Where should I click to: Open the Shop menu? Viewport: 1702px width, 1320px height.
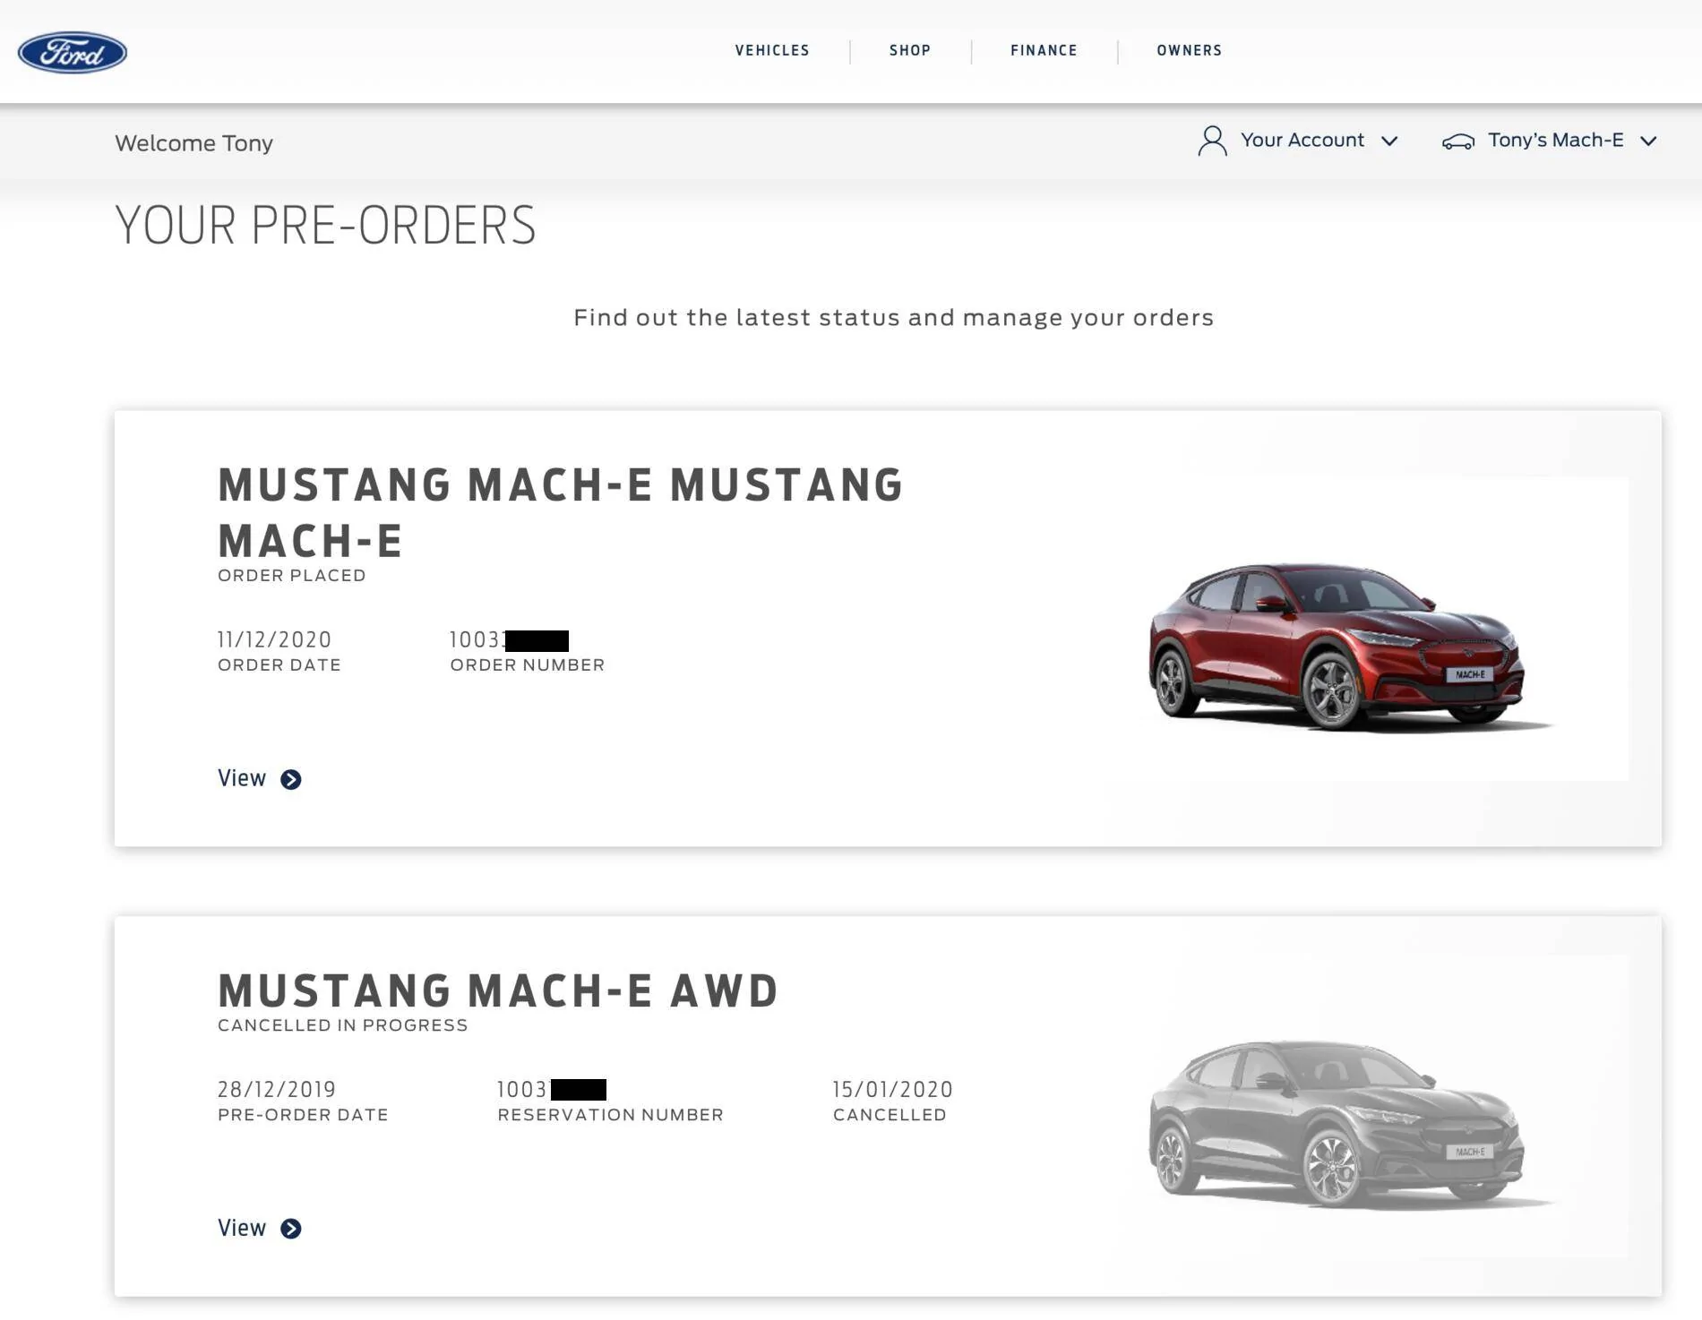[910, 51]
